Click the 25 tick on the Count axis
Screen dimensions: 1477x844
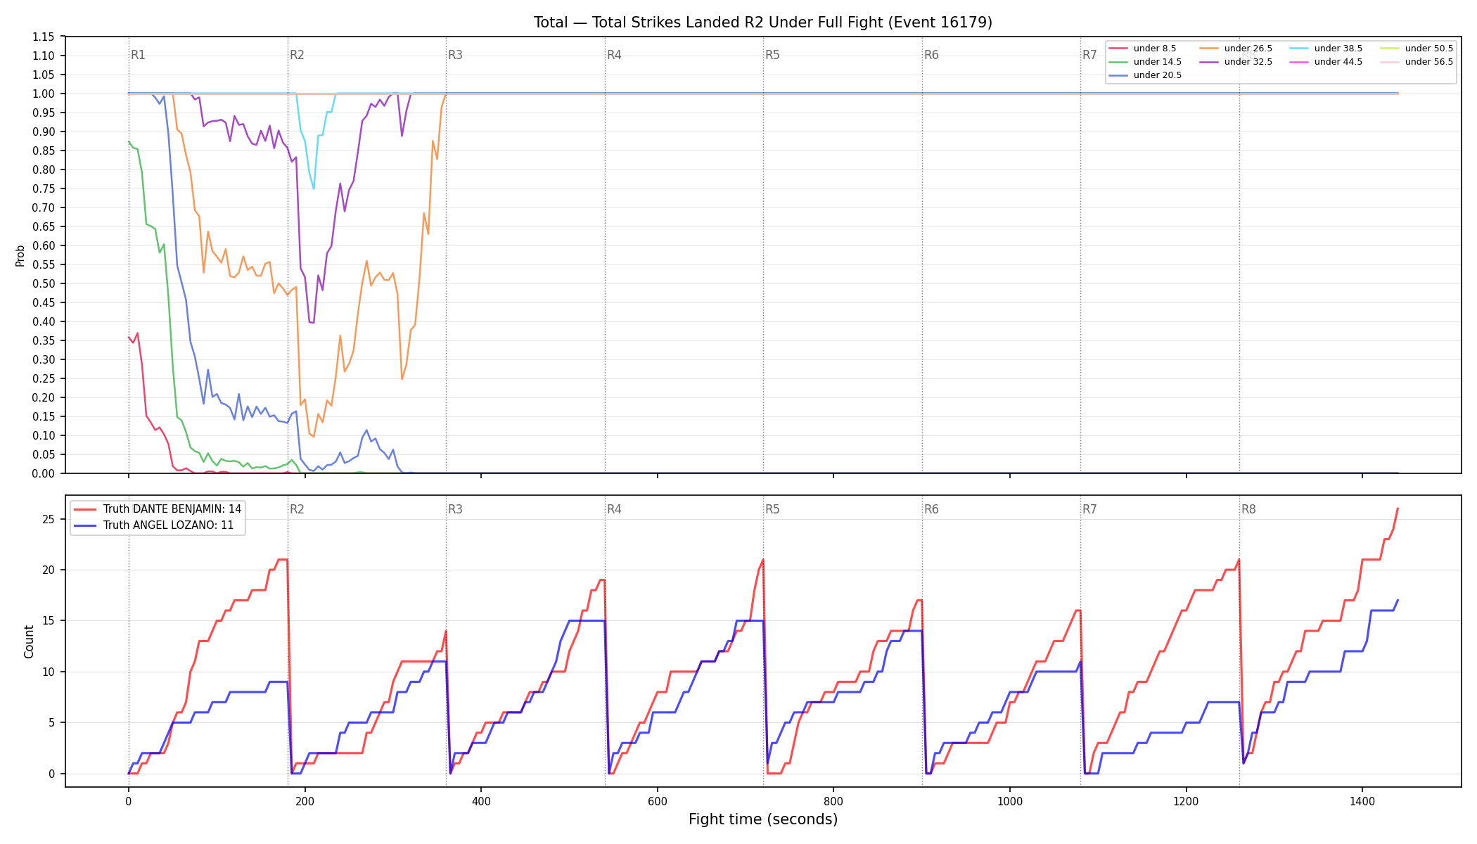coord(49,519)
